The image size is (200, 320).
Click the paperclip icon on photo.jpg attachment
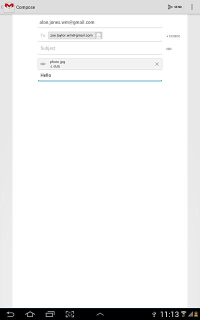tap(43, 64)
